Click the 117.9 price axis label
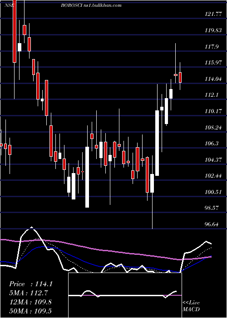The width and height of the screenshot is (227, 318). 212,47
